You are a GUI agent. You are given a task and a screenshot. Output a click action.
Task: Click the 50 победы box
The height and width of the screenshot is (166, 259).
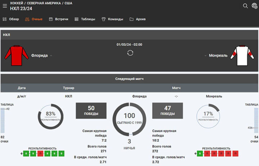coord(91,110)
